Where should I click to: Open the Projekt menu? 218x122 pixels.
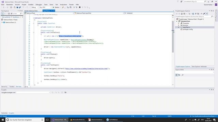(24, 4)
